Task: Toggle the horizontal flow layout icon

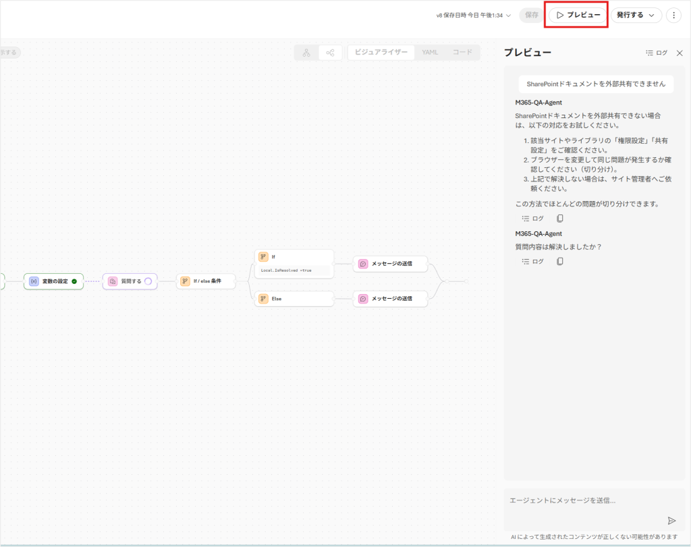Action: pyautogui.click(x=330, y=53)
